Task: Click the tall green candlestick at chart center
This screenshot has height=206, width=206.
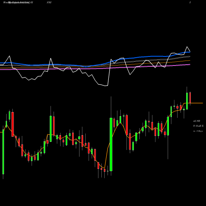Action: (111, 144)
